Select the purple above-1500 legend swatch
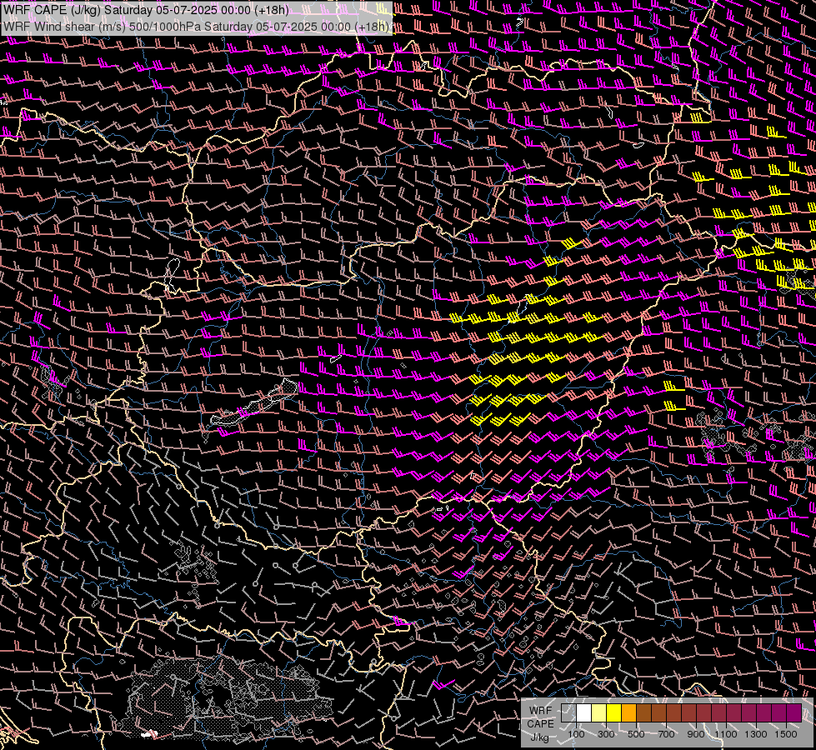The height and width of the screenshot is (750, 816). [794, 712]
